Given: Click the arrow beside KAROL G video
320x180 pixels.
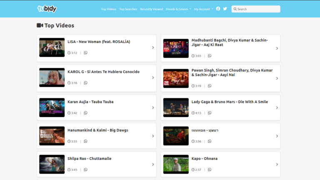Looking at the screenshot, I should pyautogui.click(x=153, y=77).
